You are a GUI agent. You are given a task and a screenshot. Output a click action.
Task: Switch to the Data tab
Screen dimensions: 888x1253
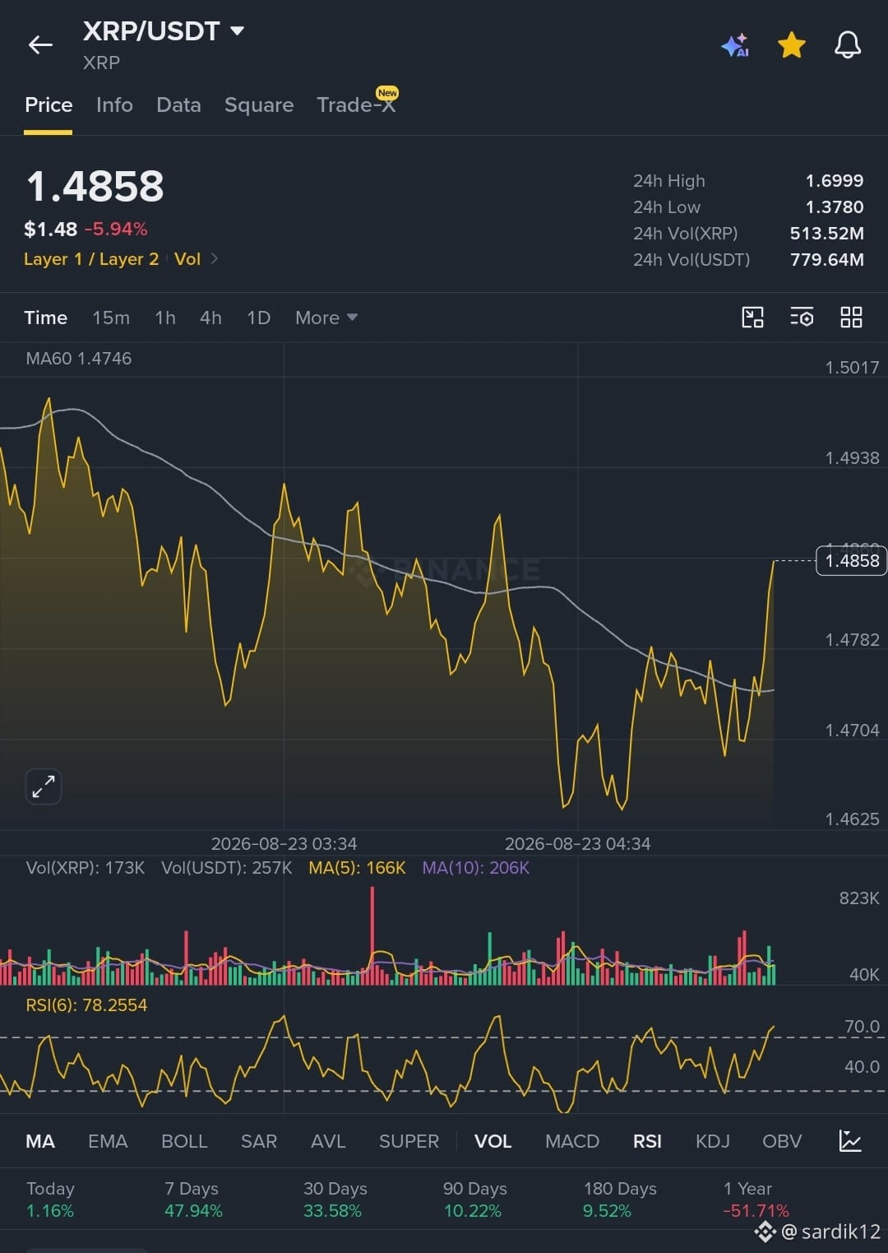(178, 105)
